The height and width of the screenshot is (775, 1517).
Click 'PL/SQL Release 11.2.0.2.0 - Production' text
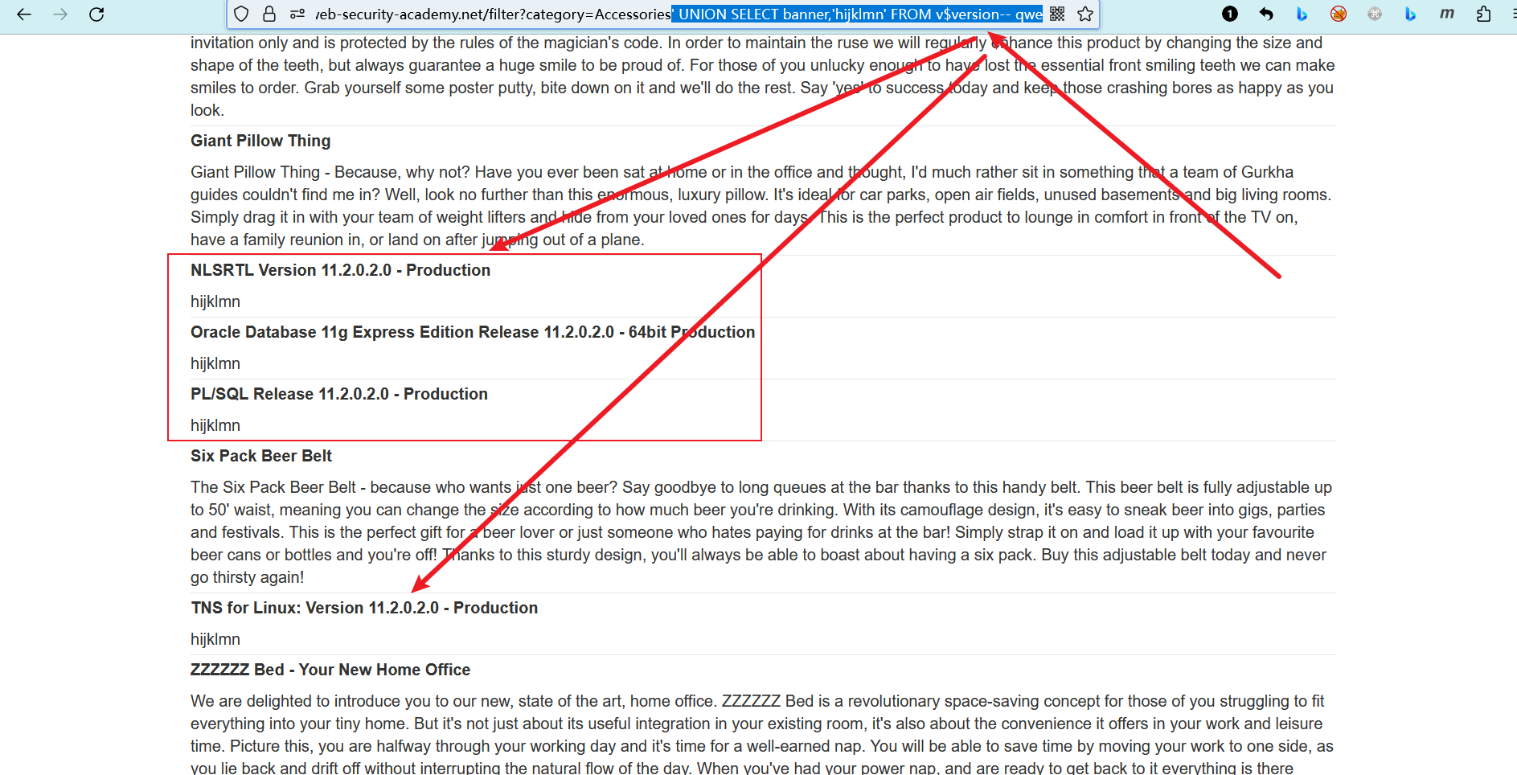pos(339,394)
